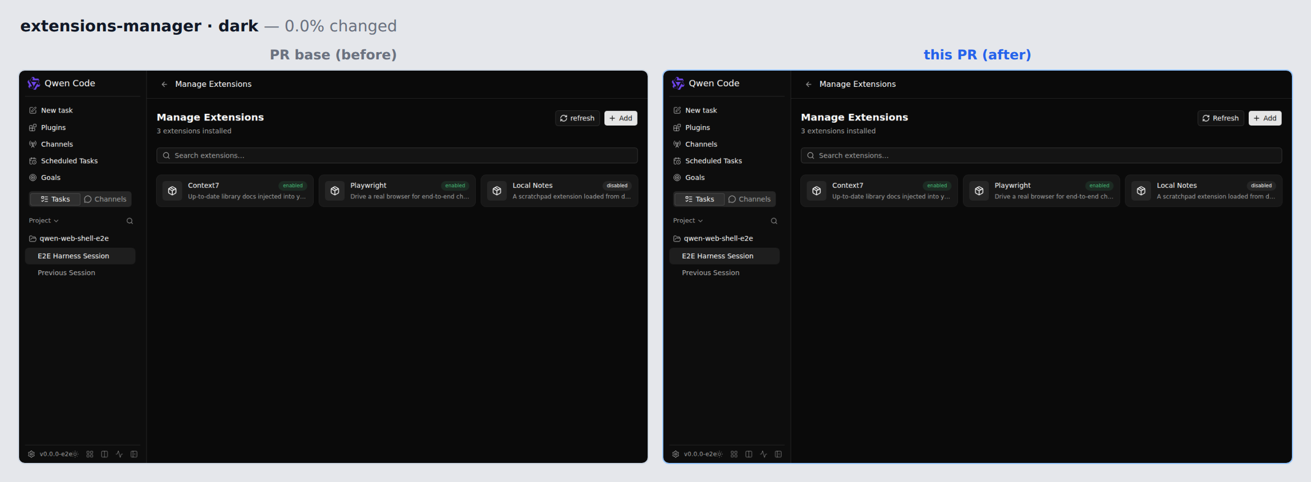
Task: Focus Search extensions field in after panel
Action: point(1041,155)
